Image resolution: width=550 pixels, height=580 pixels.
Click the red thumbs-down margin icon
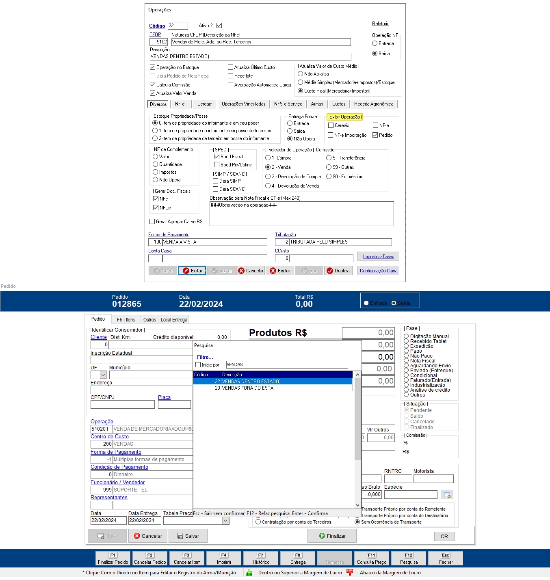pos(350,572)
